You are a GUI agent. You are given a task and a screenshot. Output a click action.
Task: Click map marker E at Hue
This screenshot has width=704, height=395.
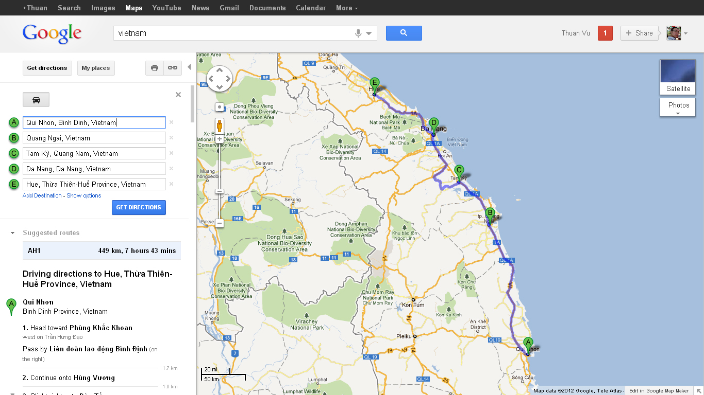pyautogui.click(x=375, y=86)
